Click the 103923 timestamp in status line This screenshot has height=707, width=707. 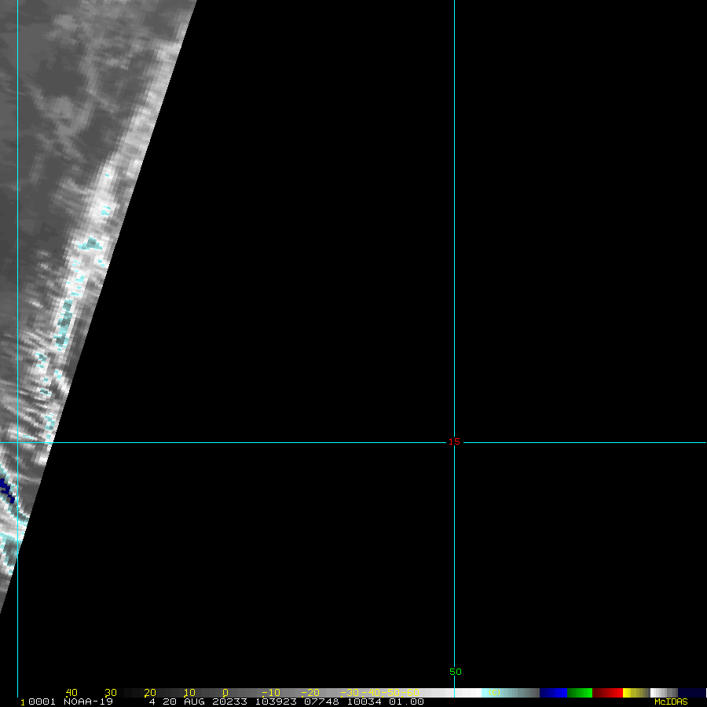pos(275,702)
